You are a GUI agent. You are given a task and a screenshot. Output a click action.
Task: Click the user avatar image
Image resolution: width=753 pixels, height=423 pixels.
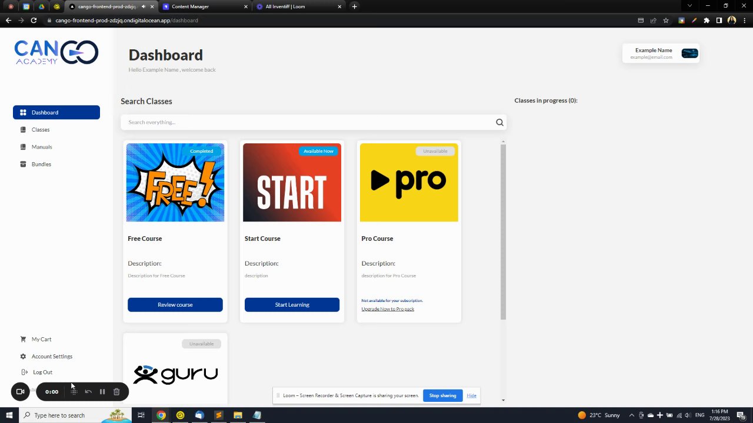coord(689,53)
